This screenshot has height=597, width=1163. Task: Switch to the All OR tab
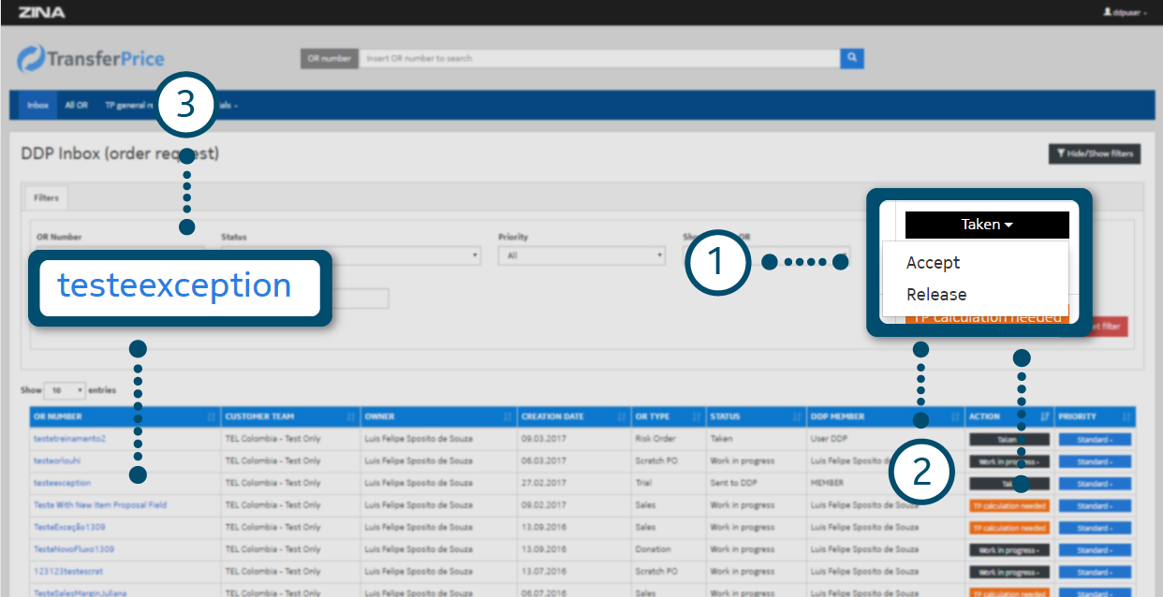pos(76,106)
